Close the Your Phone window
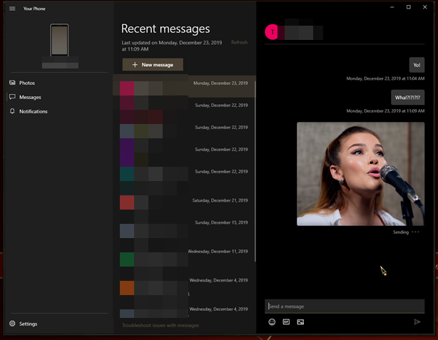 [x=425, y=7]
